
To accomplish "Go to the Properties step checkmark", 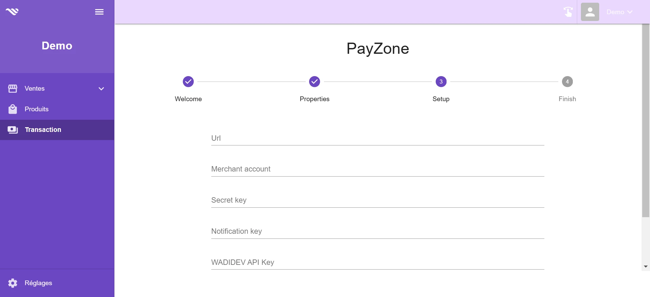I will tap(315, 82).
